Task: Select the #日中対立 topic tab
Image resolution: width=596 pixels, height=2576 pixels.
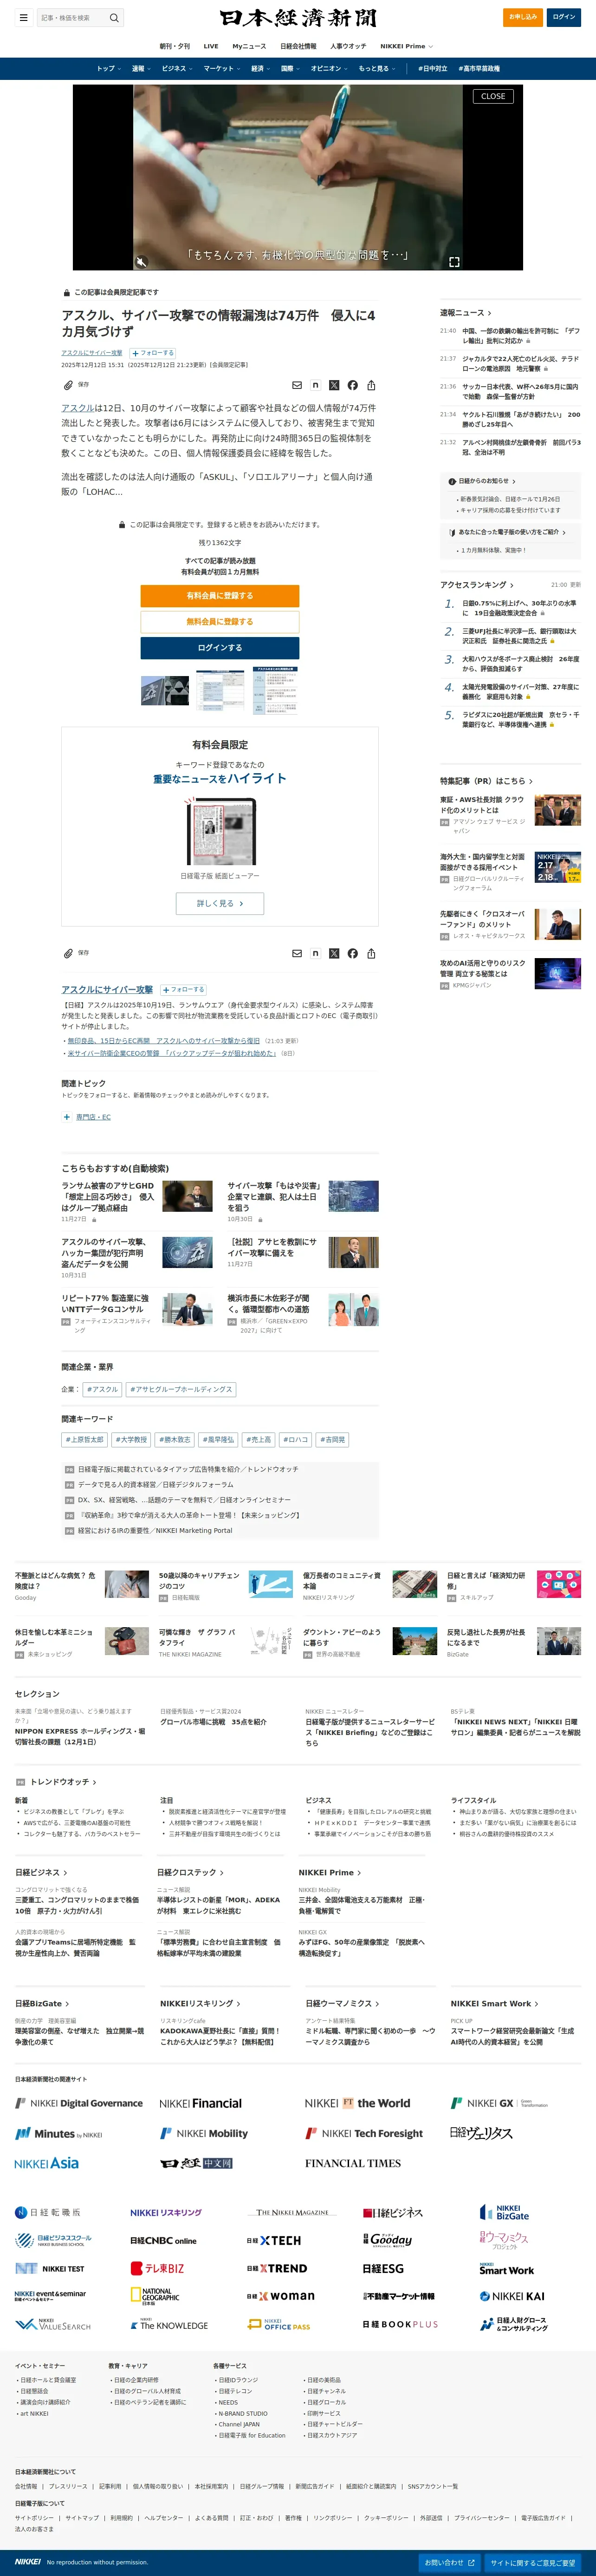Action: 432,69
